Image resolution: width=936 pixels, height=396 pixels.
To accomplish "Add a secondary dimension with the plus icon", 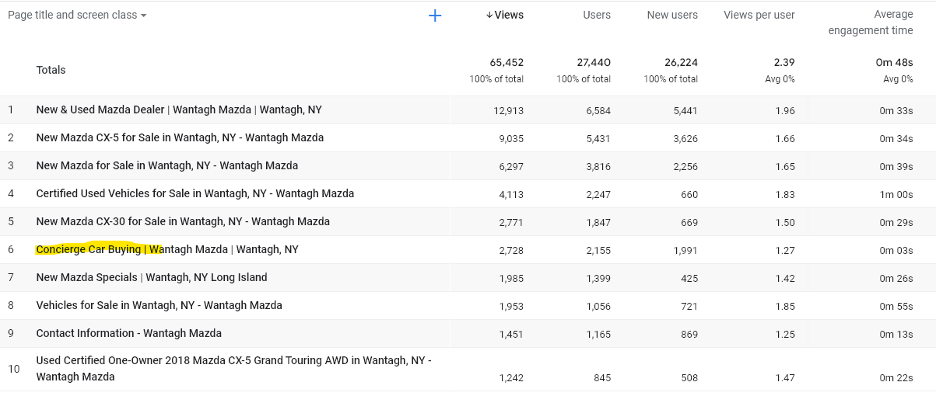I will (x=435, y=16).
